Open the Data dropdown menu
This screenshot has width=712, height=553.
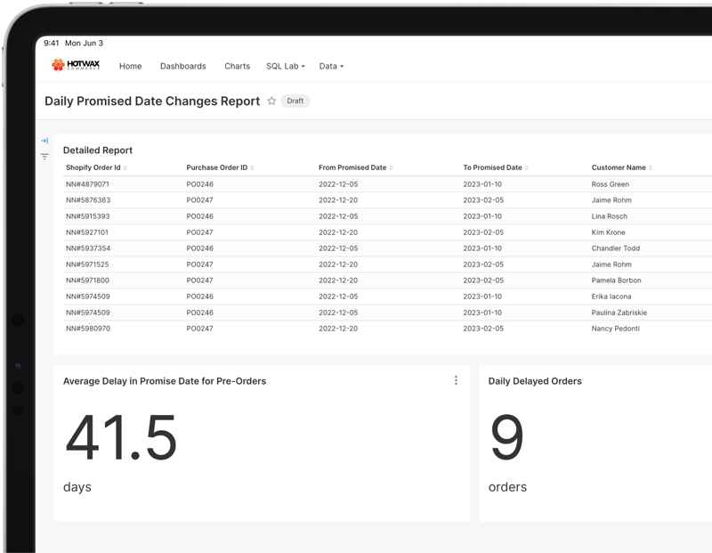(x=331, y=66)
